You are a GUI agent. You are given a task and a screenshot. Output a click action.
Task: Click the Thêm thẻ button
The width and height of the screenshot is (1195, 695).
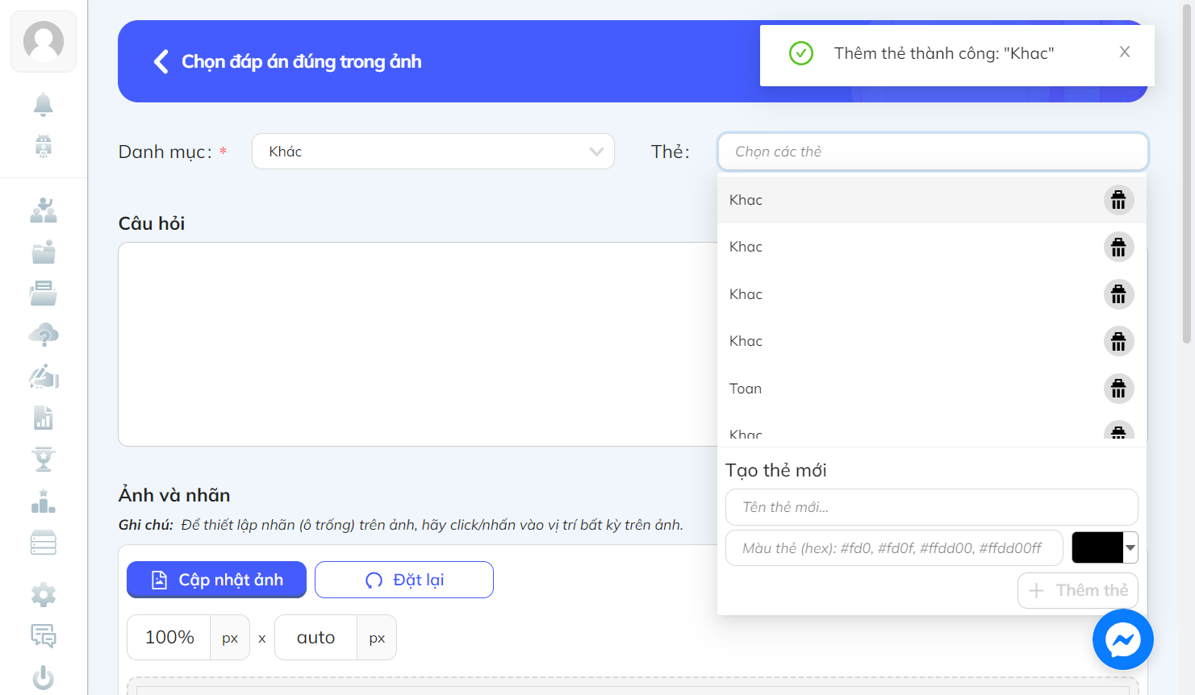(1077, 590)
